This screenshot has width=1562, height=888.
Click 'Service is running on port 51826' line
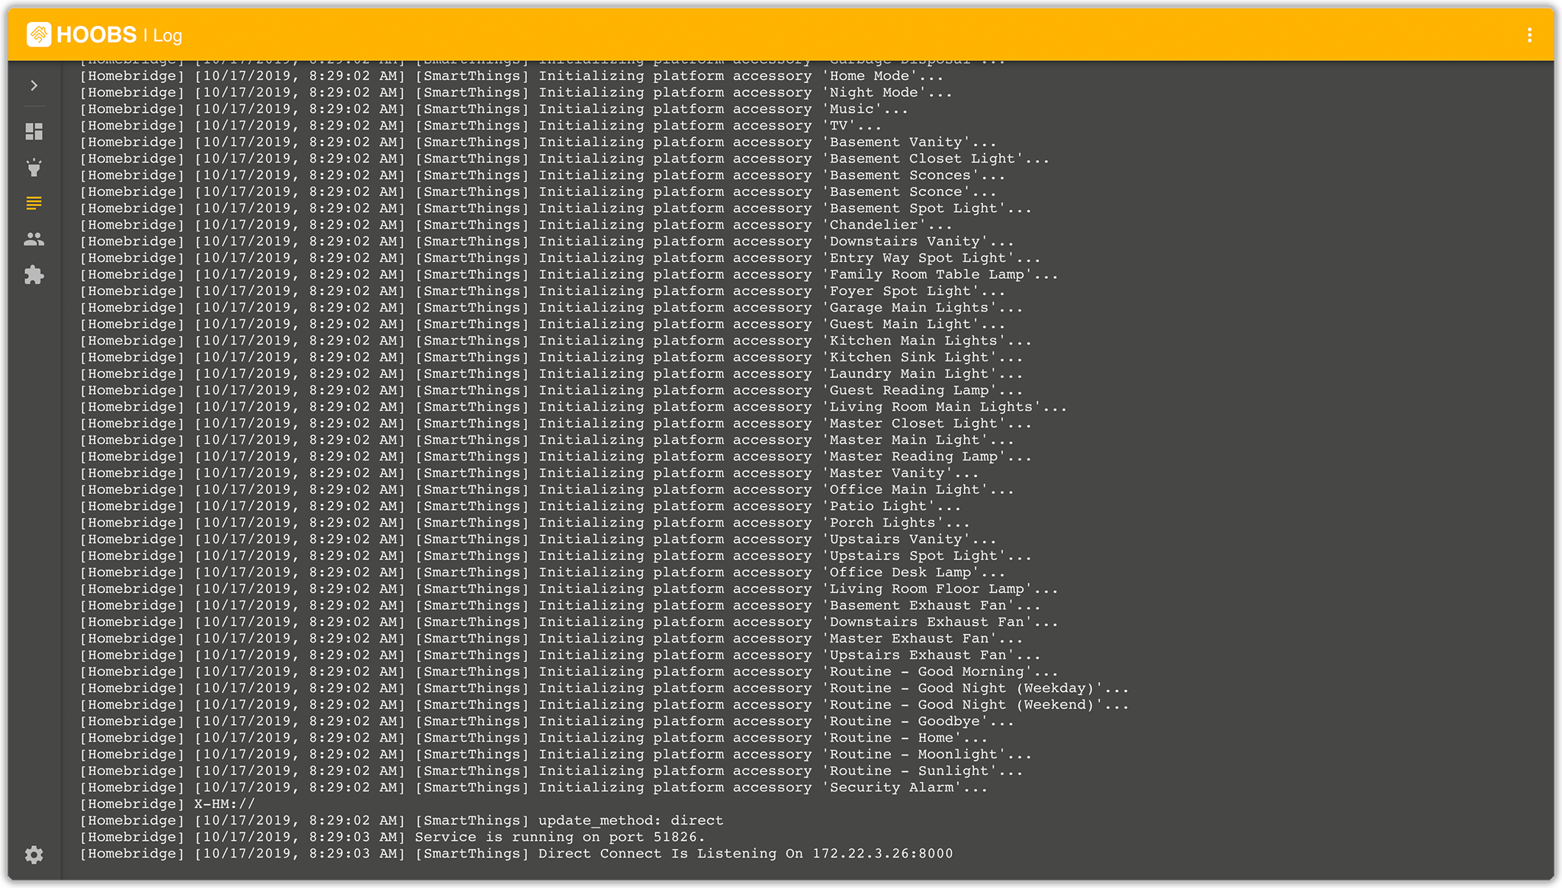pos(393,837)
